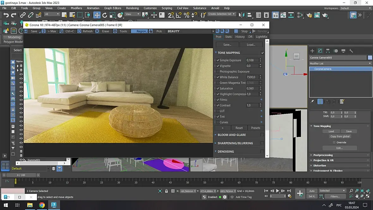
Task: Click the Undo arrow in main toolbar
Action: tap(6, 15)
